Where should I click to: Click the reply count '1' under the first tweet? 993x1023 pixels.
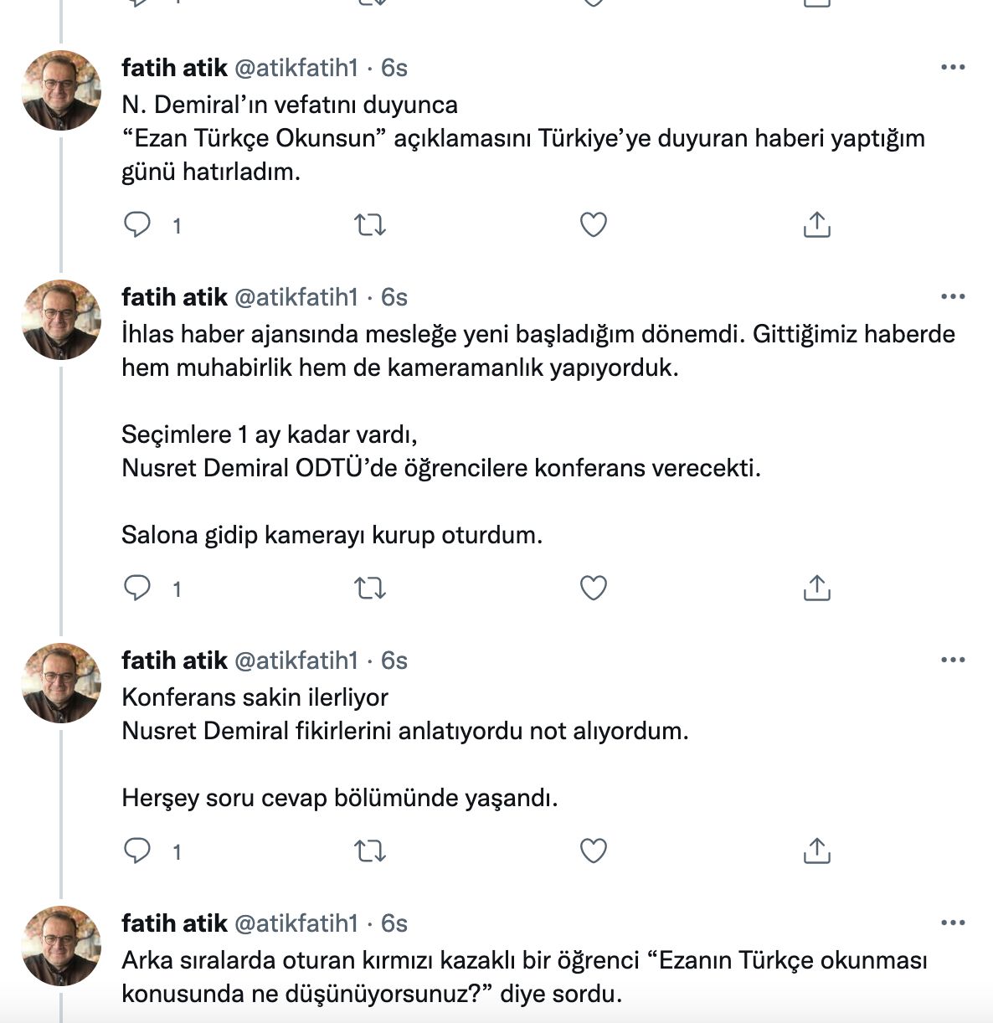pyautogui.click(x=176, y=224)
